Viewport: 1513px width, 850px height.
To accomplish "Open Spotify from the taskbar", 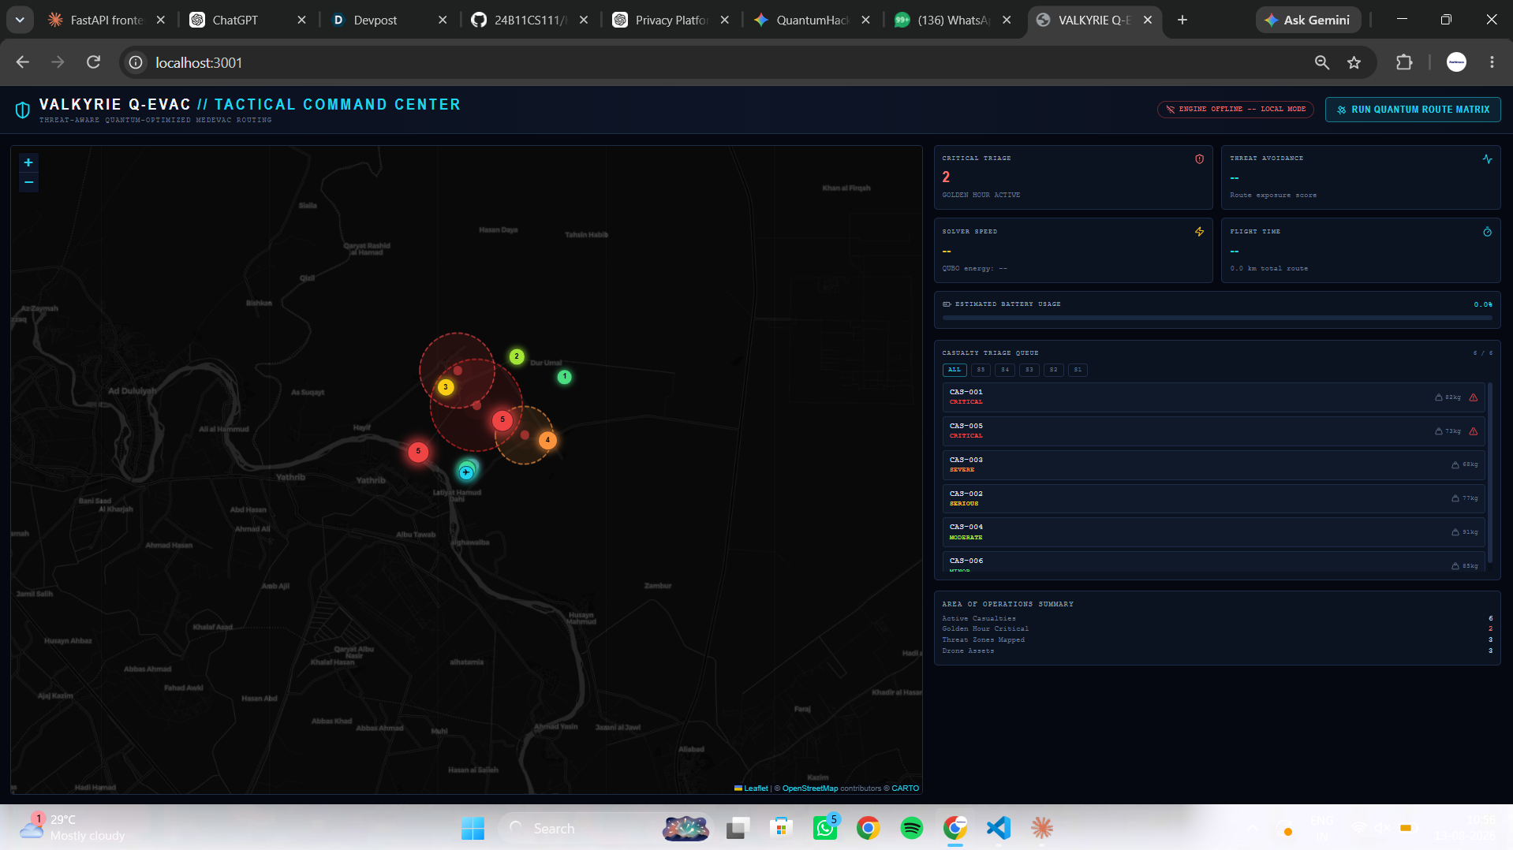I will (911, 828).
